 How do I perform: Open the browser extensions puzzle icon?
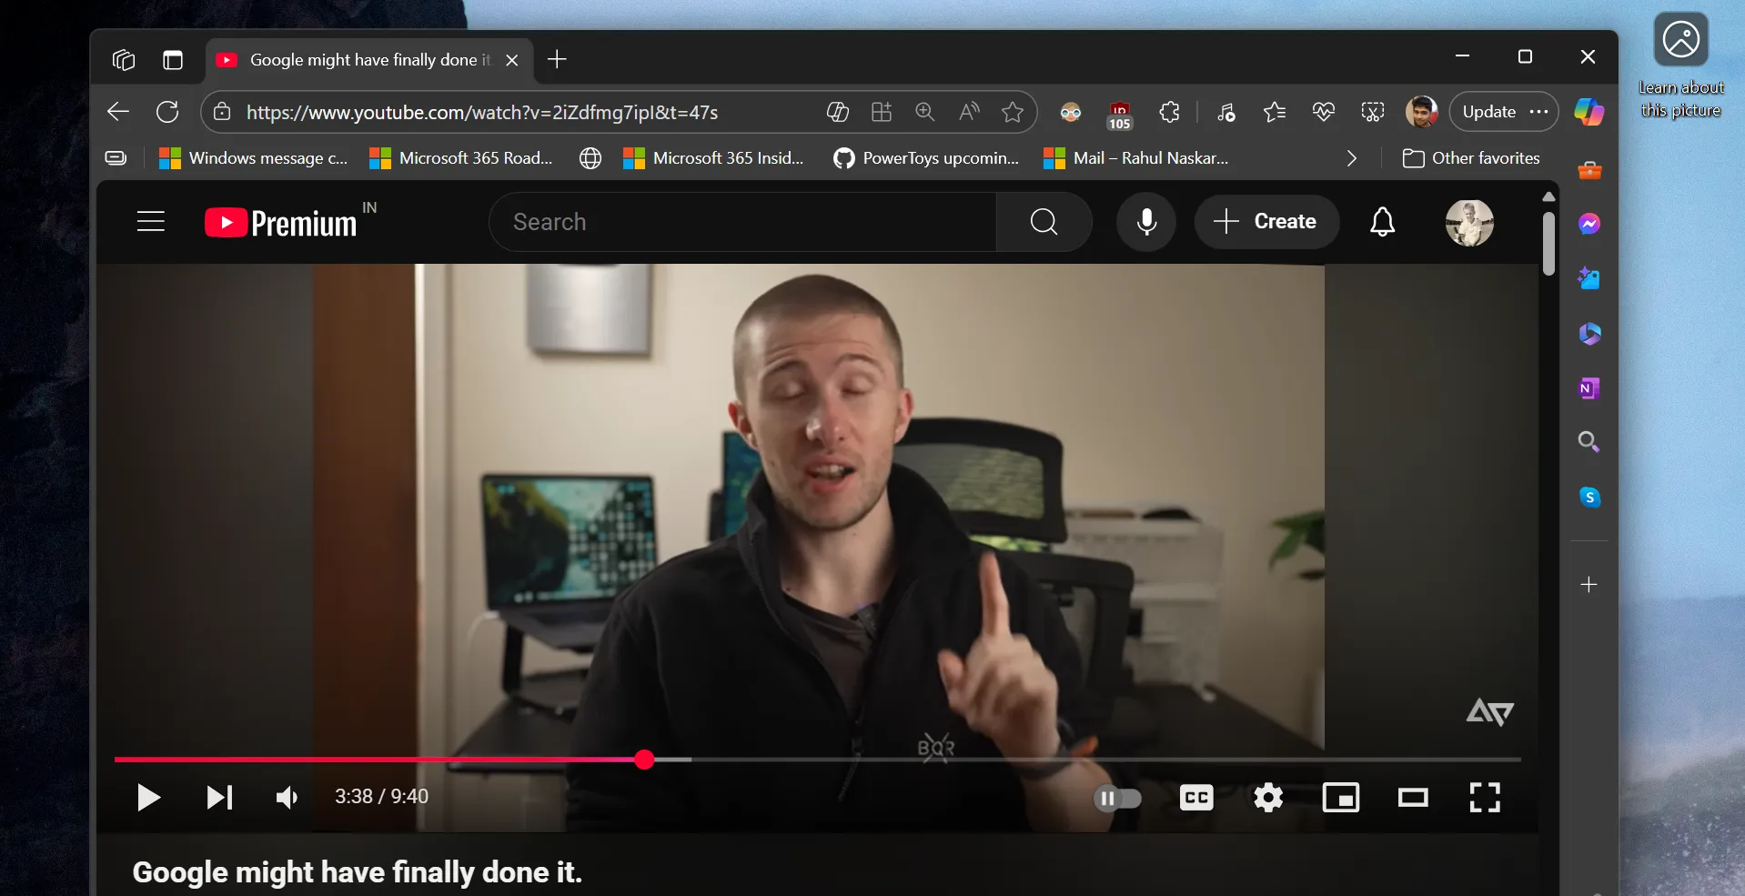click(x=1169, y=112)
